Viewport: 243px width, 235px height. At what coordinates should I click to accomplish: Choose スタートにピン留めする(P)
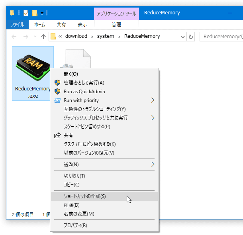pyautogui.click(x=104, y=127)
